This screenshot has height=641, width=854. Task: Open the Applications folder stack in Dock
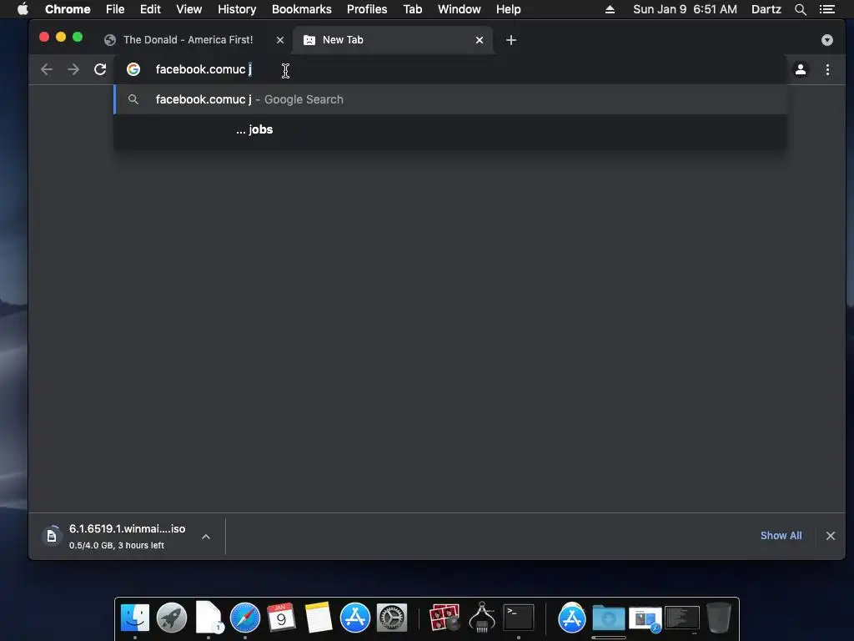(x=572, y=618)
